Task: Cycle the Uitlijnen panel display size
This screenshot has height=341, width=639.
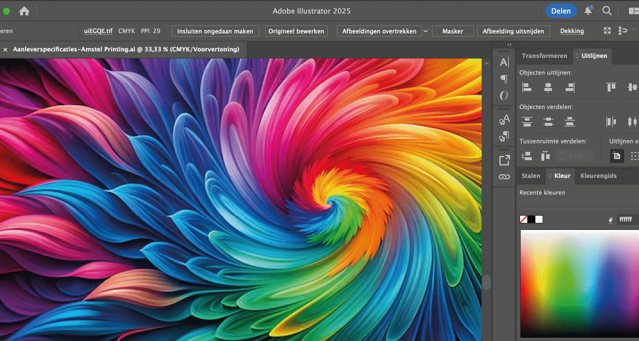Action: click(x=577, y=56)
